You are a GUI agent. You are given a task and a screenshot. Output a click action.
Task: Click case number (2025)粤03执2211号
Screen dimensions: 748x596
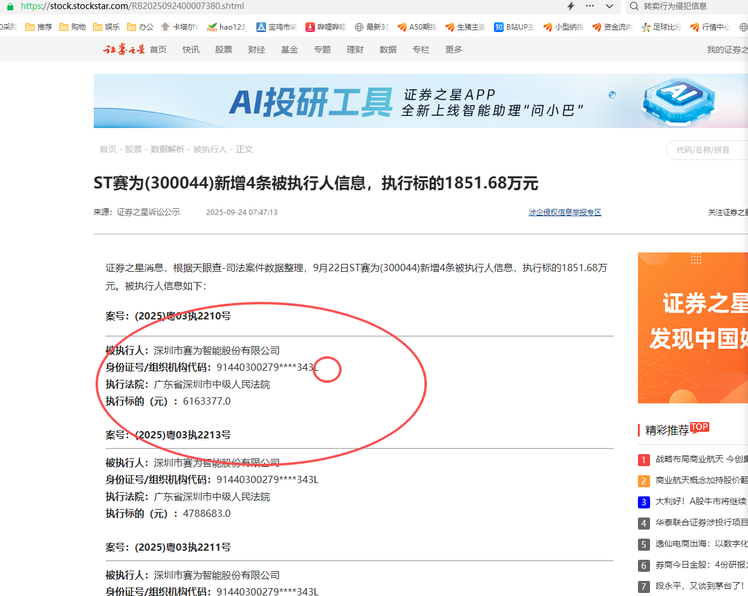183,547
